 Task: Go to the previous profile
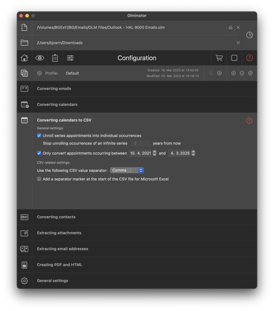(x=211, y=73)
